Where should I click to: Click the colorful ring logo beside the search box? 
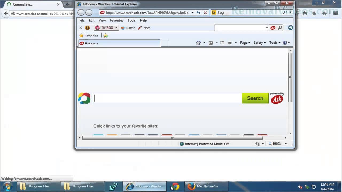tap(84, 98)
